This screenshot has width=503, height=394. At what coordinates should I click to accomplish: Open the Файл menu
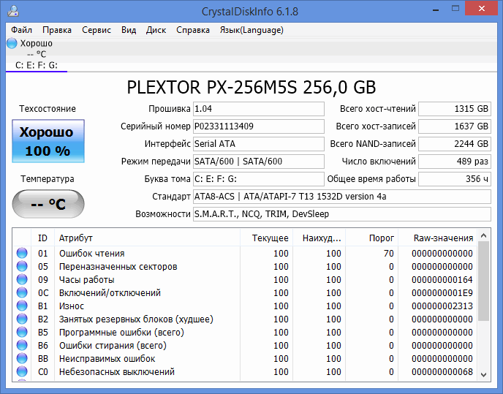click(21, 30)
